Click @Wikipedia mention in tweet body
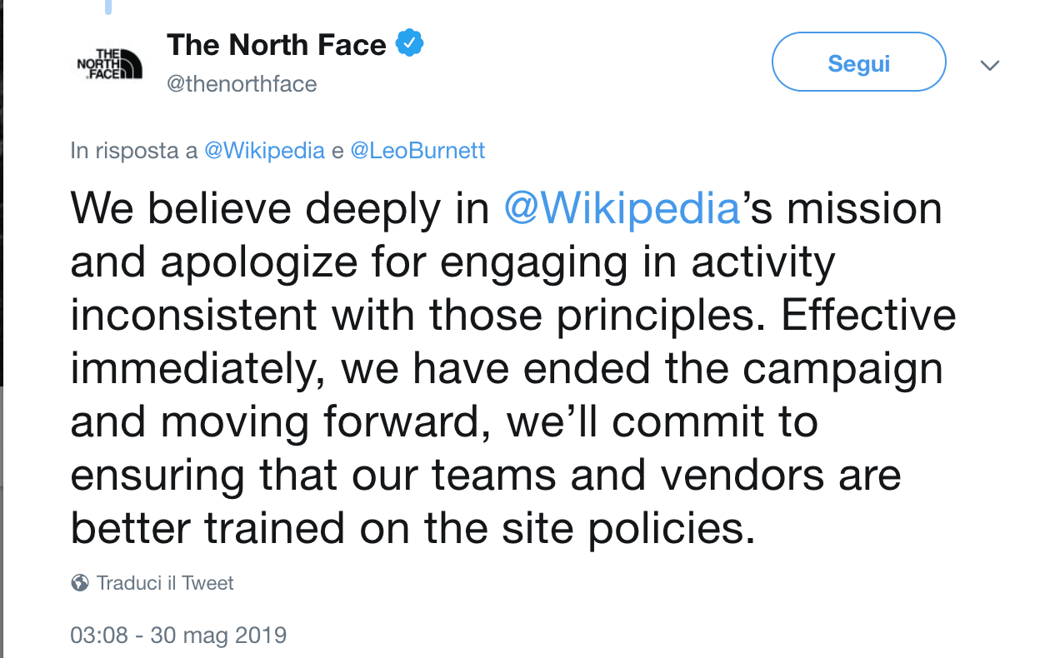This screenshot has height=658, width=1045. point(622,208)
